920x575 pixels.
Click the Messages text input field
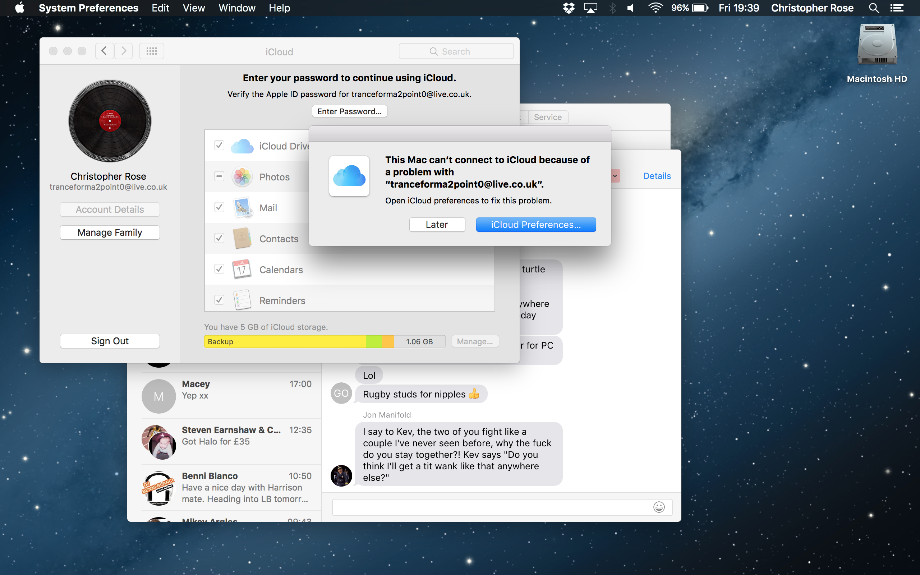point(502,507)
